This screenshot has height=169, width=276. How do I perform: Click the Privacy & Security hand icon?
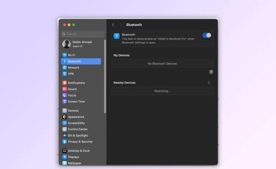65,141
